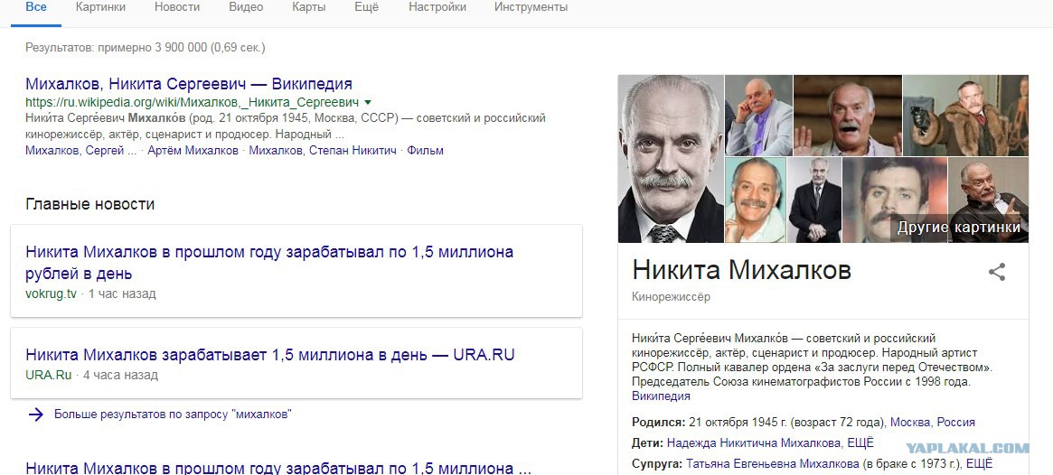Click the Кинорежиссёр subtitle

click(671, 296)
